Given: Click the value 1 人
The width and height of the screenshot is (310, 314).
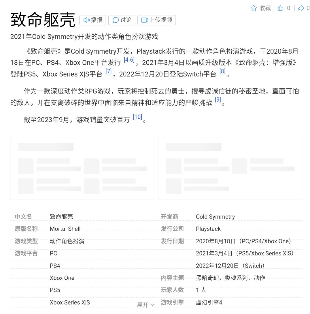Looking at the screenshot, I should click(201, 290).
